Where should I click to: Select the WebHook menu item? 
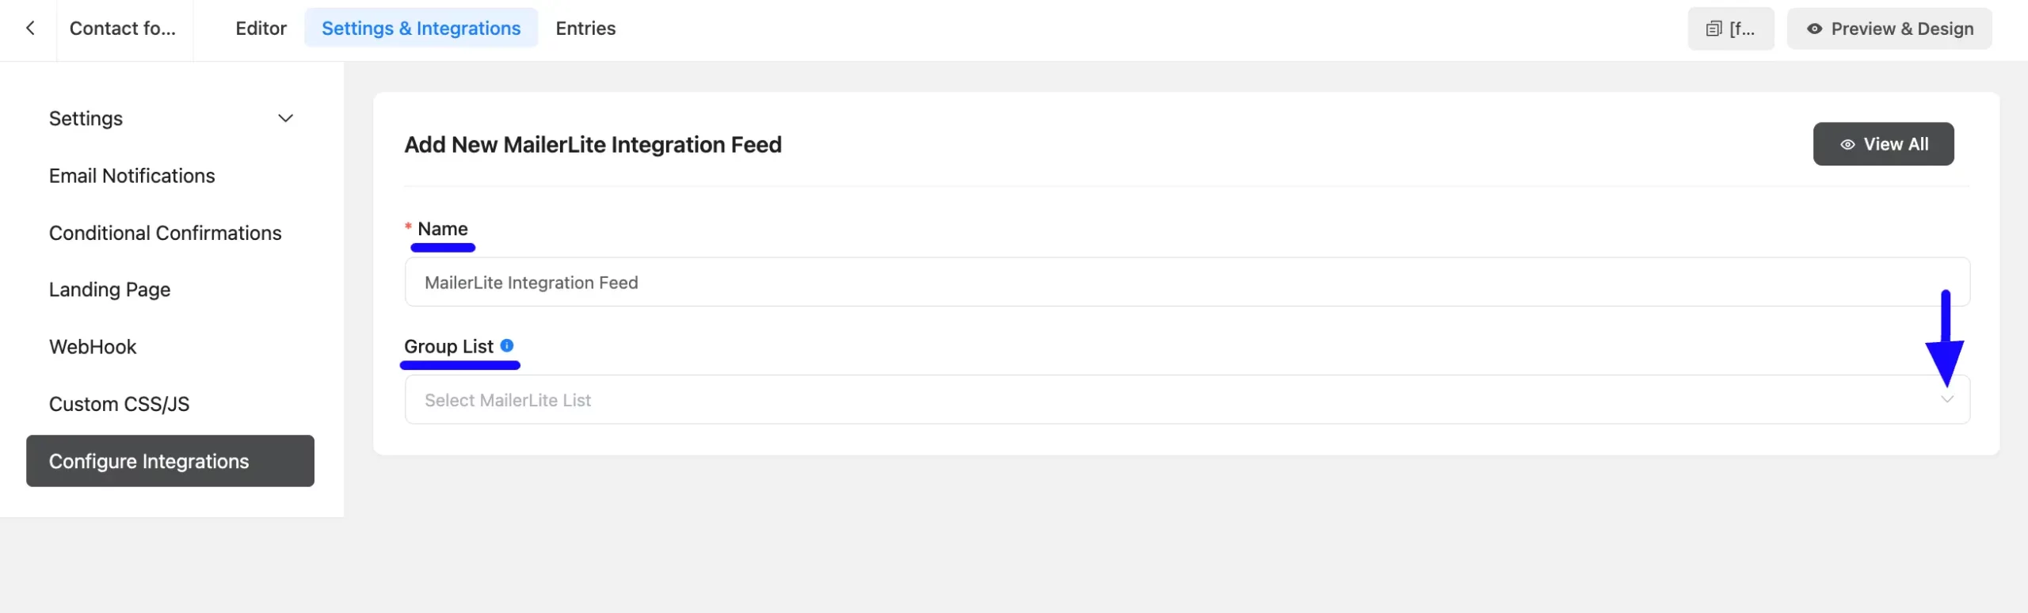point(93,347)
